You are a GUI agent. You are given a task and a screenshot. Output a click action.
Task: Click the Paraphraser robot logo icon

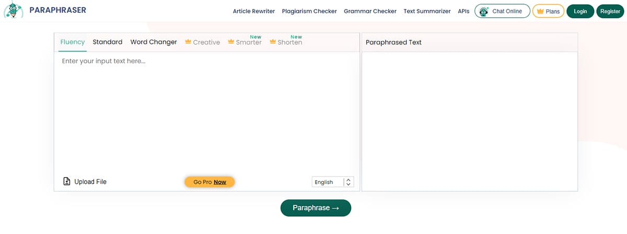pos(13,11)
